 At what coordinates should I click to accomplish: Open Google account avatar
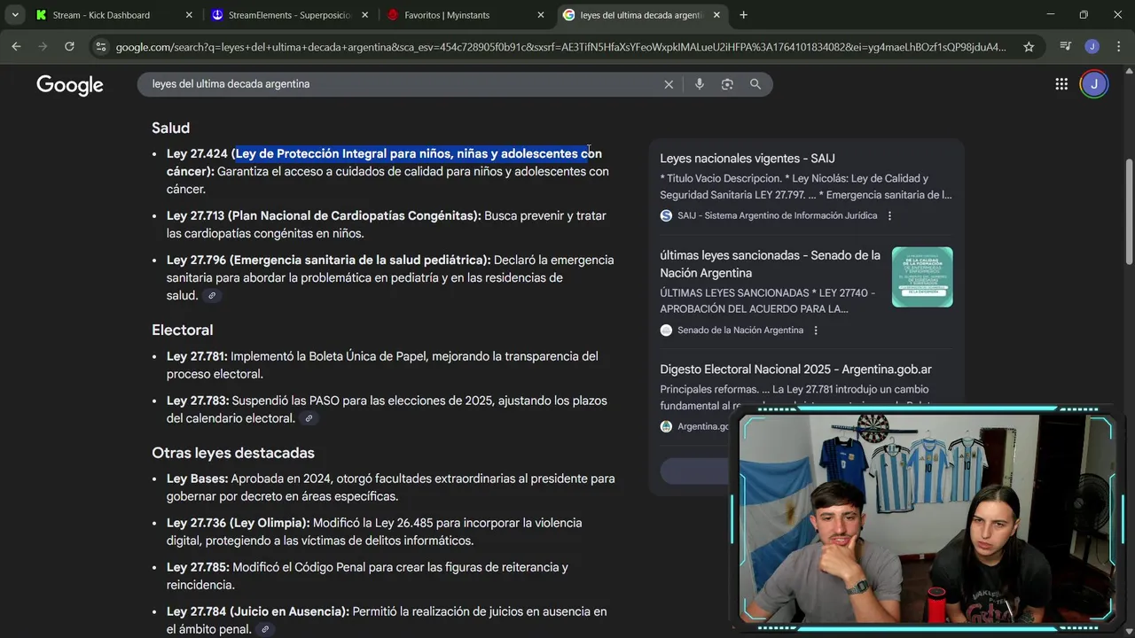[x=1094, y=84]
